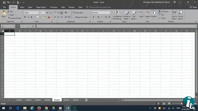The height and width of the screenshot is (111, 198).
Task: Switch to the Page Layout tab
Action: tap(41, 7)
